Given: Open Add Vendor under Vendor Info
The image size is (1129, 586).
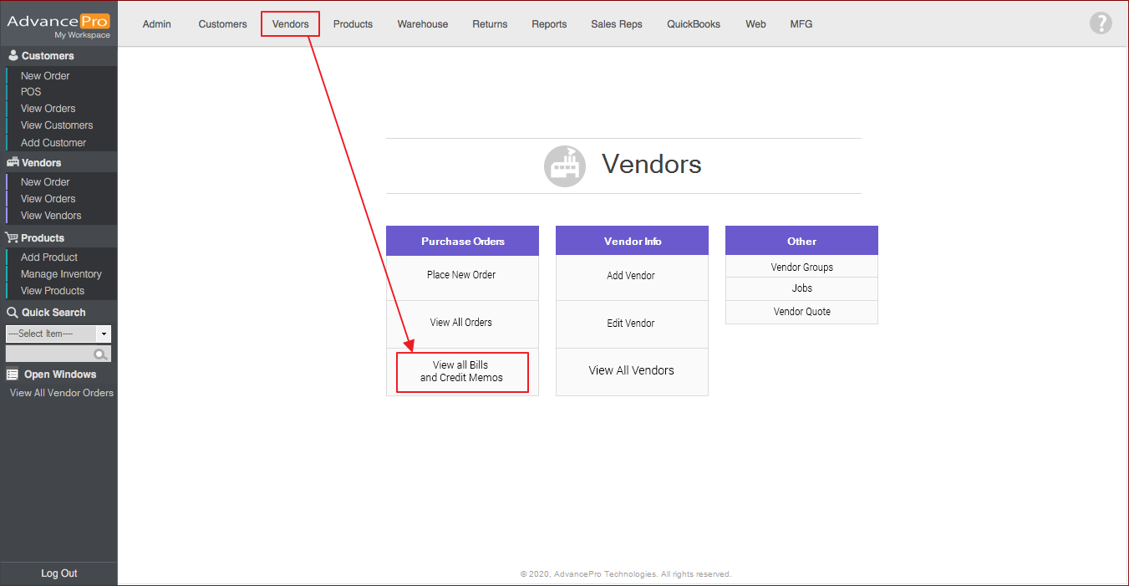Looking at the screenshot, I should pyautogui.click(x=631, y=276).
